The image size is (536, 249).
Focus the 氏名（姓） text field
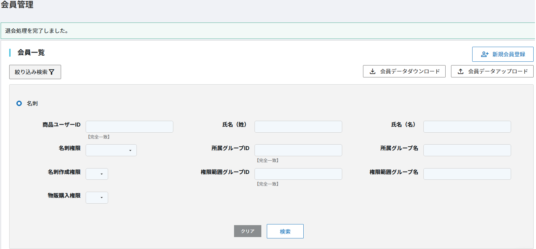[298, 127]
